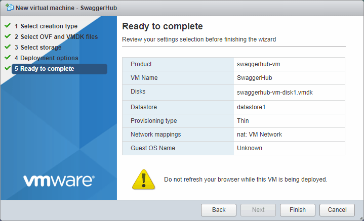This screenshot has height=221, width=364.
Task: Click the green checkmark beside Select creation type
Action: pyautogui.click(x=7, y=26)
